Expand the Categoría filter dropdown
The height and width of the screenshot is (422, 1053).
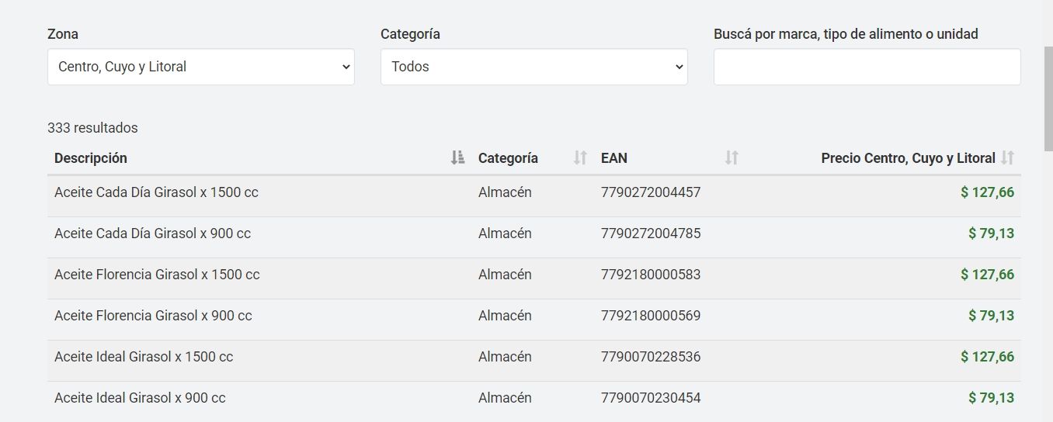point(533,67)
